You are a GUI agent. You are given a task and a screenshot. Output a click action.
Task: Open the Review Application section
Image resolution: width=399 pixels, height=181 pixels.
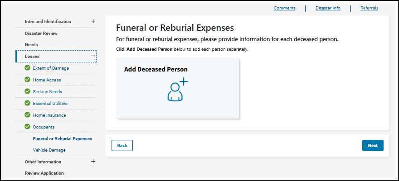coord(44,173)
